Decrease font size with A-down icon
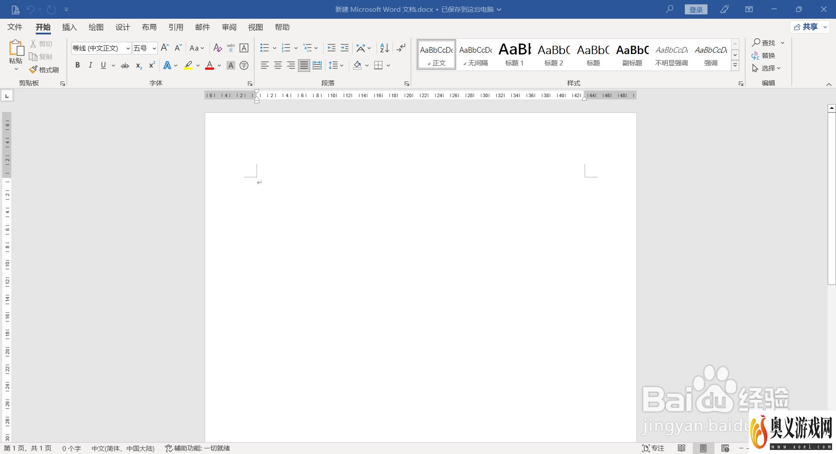The height and width of the screenshot is (454, 836). (178, 48)
